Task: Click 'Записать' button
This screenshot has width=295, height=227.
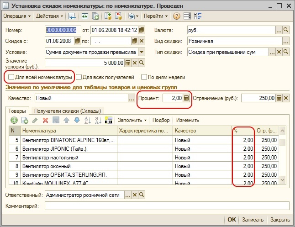Action: [253, 220]
